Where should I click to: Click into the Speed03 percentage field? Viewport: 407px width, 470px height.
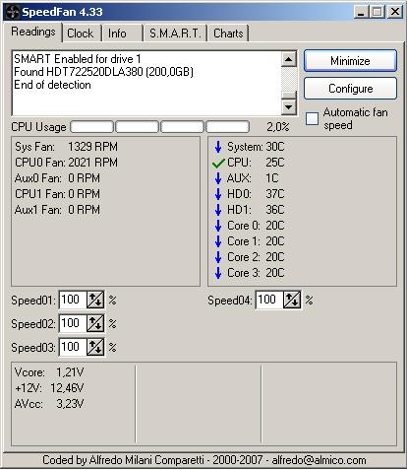tap(73, 347)
